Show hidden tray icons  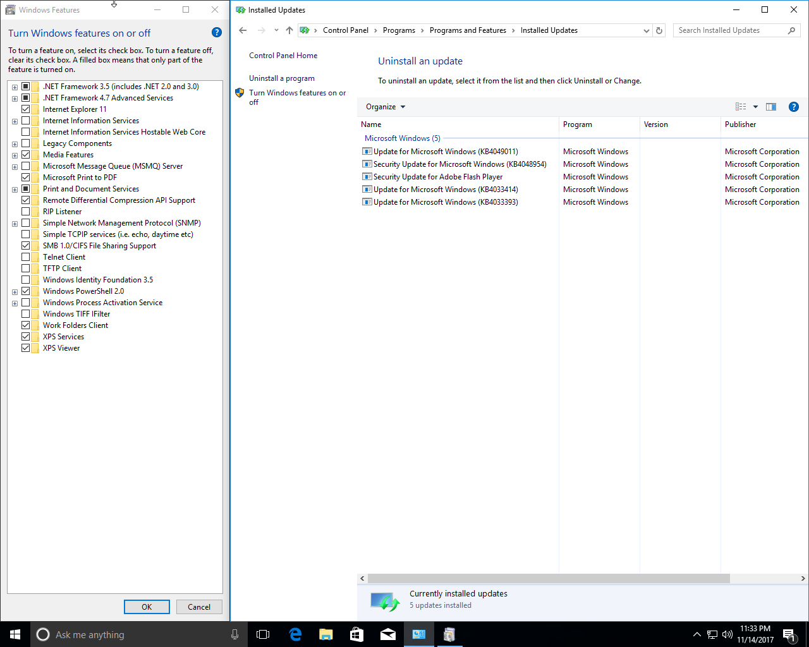coord(697,634)
